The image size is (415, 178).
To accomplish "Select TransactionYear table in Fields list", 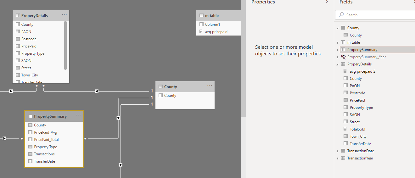I will pos(360,158).
